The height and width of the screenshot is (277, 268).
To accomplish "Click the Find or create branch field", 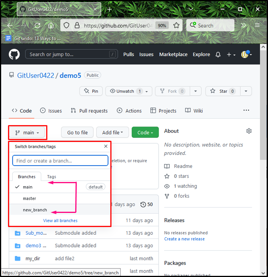I will point(60,160).
